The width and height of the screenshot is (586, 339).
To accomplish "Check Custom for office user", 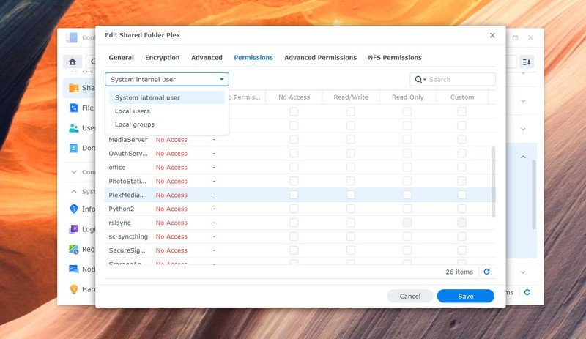I will [462, 167].
